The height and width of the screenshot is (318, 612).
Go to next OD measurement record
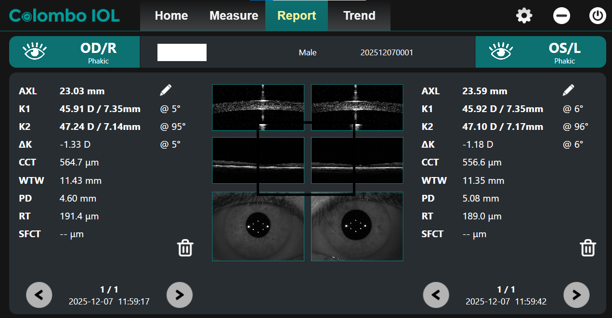179,294
